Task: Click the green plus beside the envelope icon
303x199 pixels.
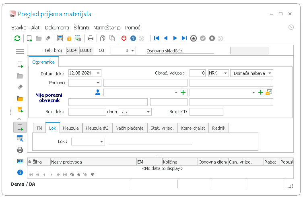Action: pos(261,92)
